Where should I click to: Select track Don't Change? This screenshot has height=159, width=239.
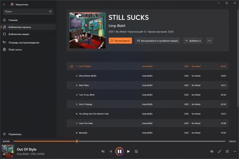pyautogui.click(x=147, y=104)
